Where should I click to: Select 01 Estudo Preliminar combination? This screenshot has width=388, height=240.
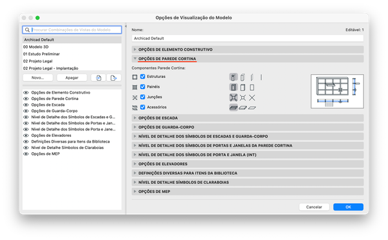click(72, 54)
